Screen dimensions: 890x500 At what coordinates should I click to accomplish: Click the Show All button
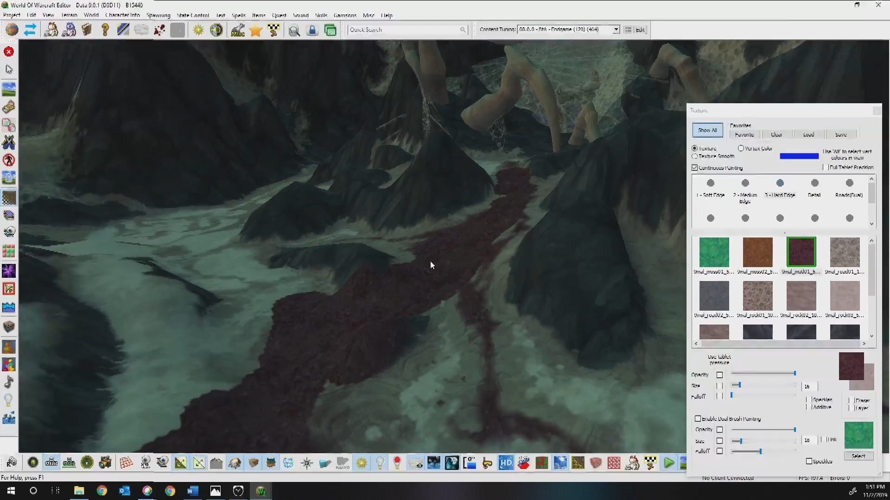(707, 130)
